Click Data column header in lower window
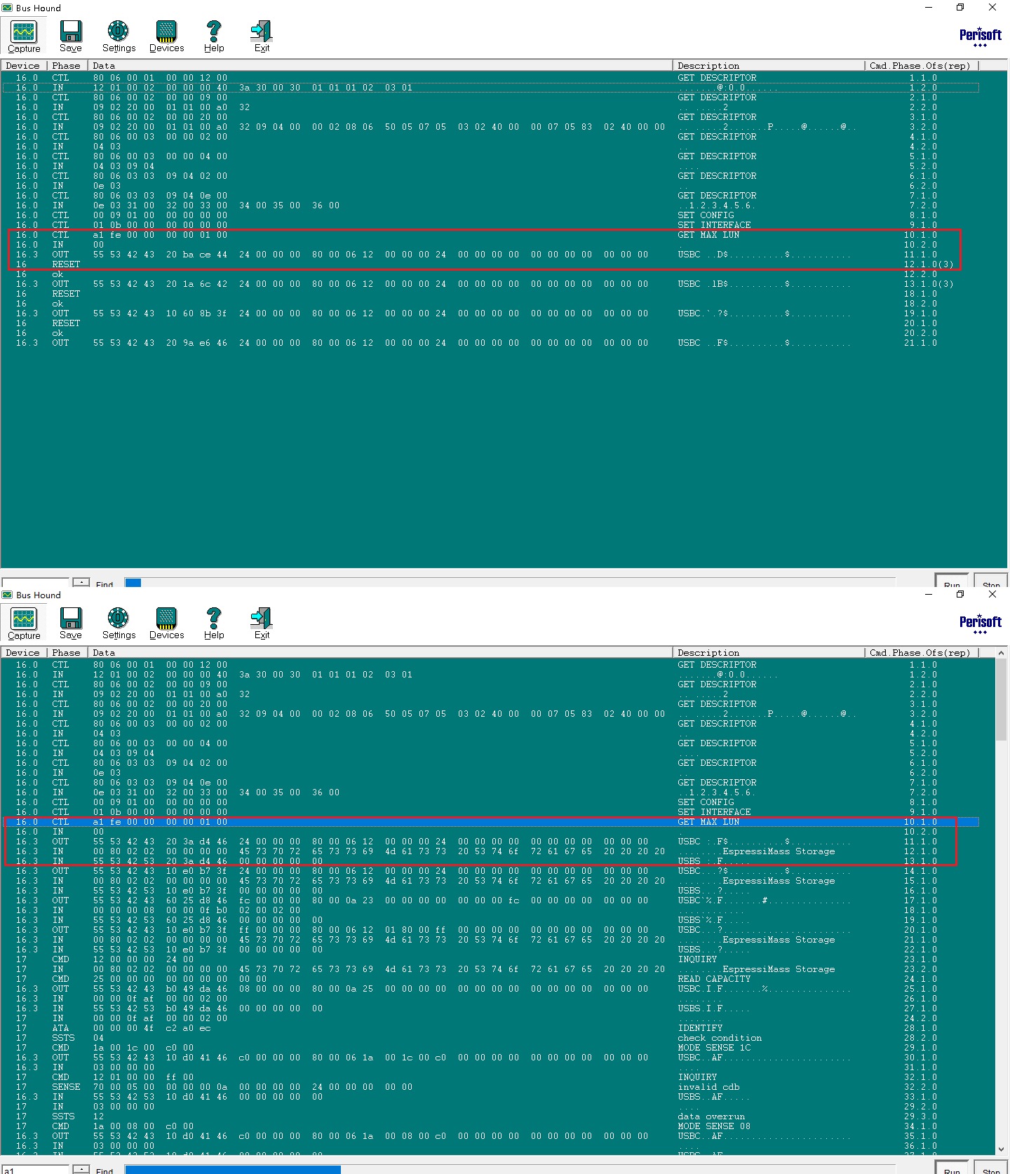The width and height of the screenshot is (1010, 1174). (380, 652)
